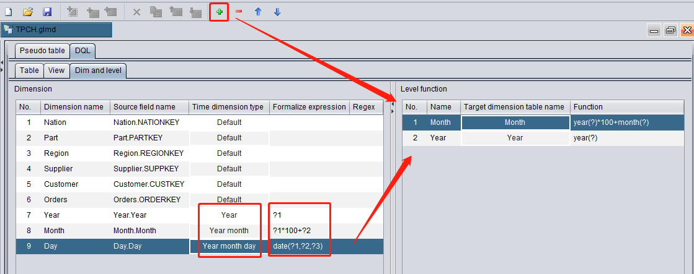Open Time dimension type dropdown for Supplier
The width and height of the screenshot is (694, 274).
point(229,169)
